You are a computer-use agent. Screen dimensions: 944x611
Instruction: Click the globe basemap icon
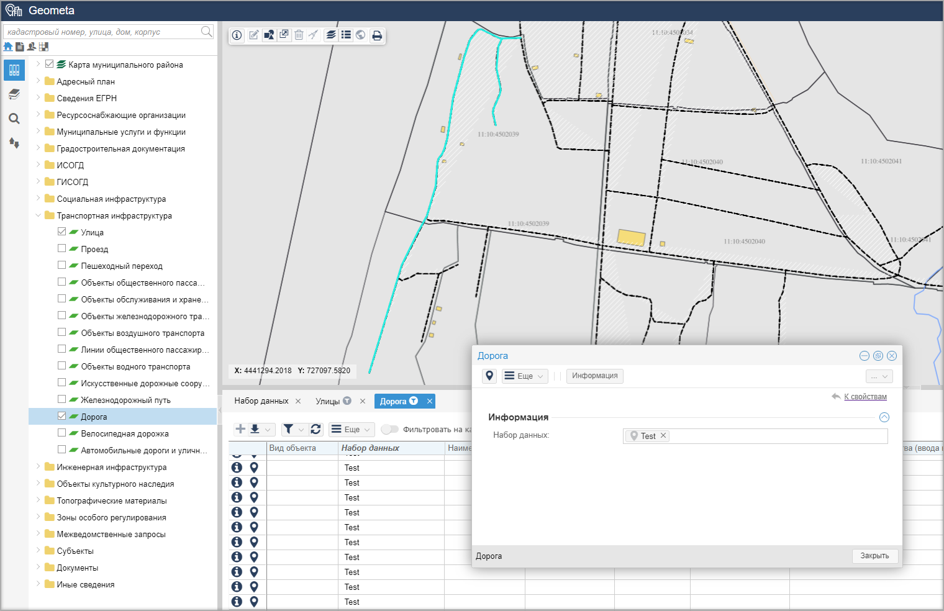(x=360, y=35)
